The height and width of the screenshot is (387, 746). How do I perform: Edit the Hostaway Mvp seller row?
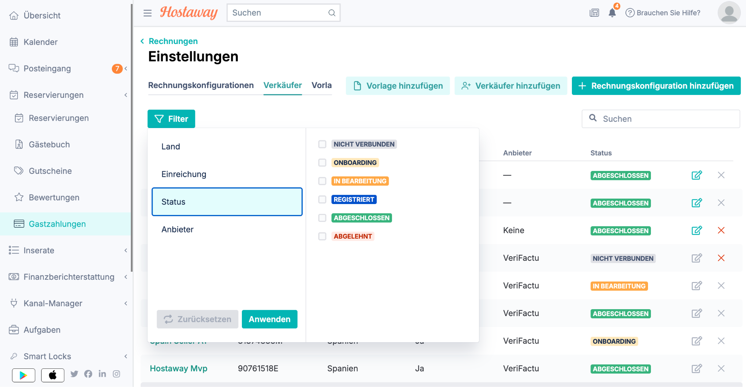click(x=696, y=368)
